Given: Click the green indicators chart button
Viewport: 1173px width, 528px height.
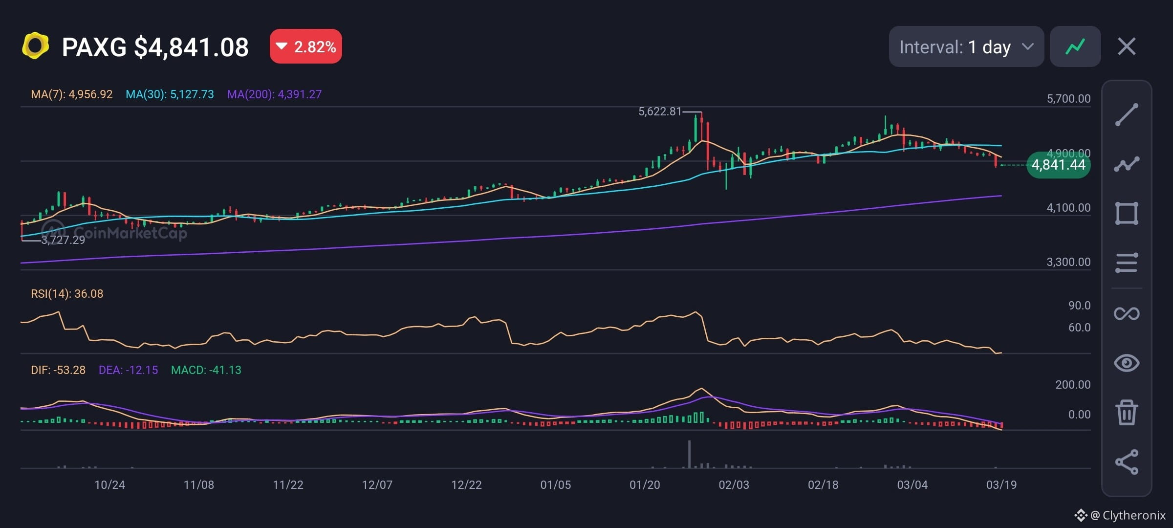Looking at the screenshot, I should (1075, 47).
